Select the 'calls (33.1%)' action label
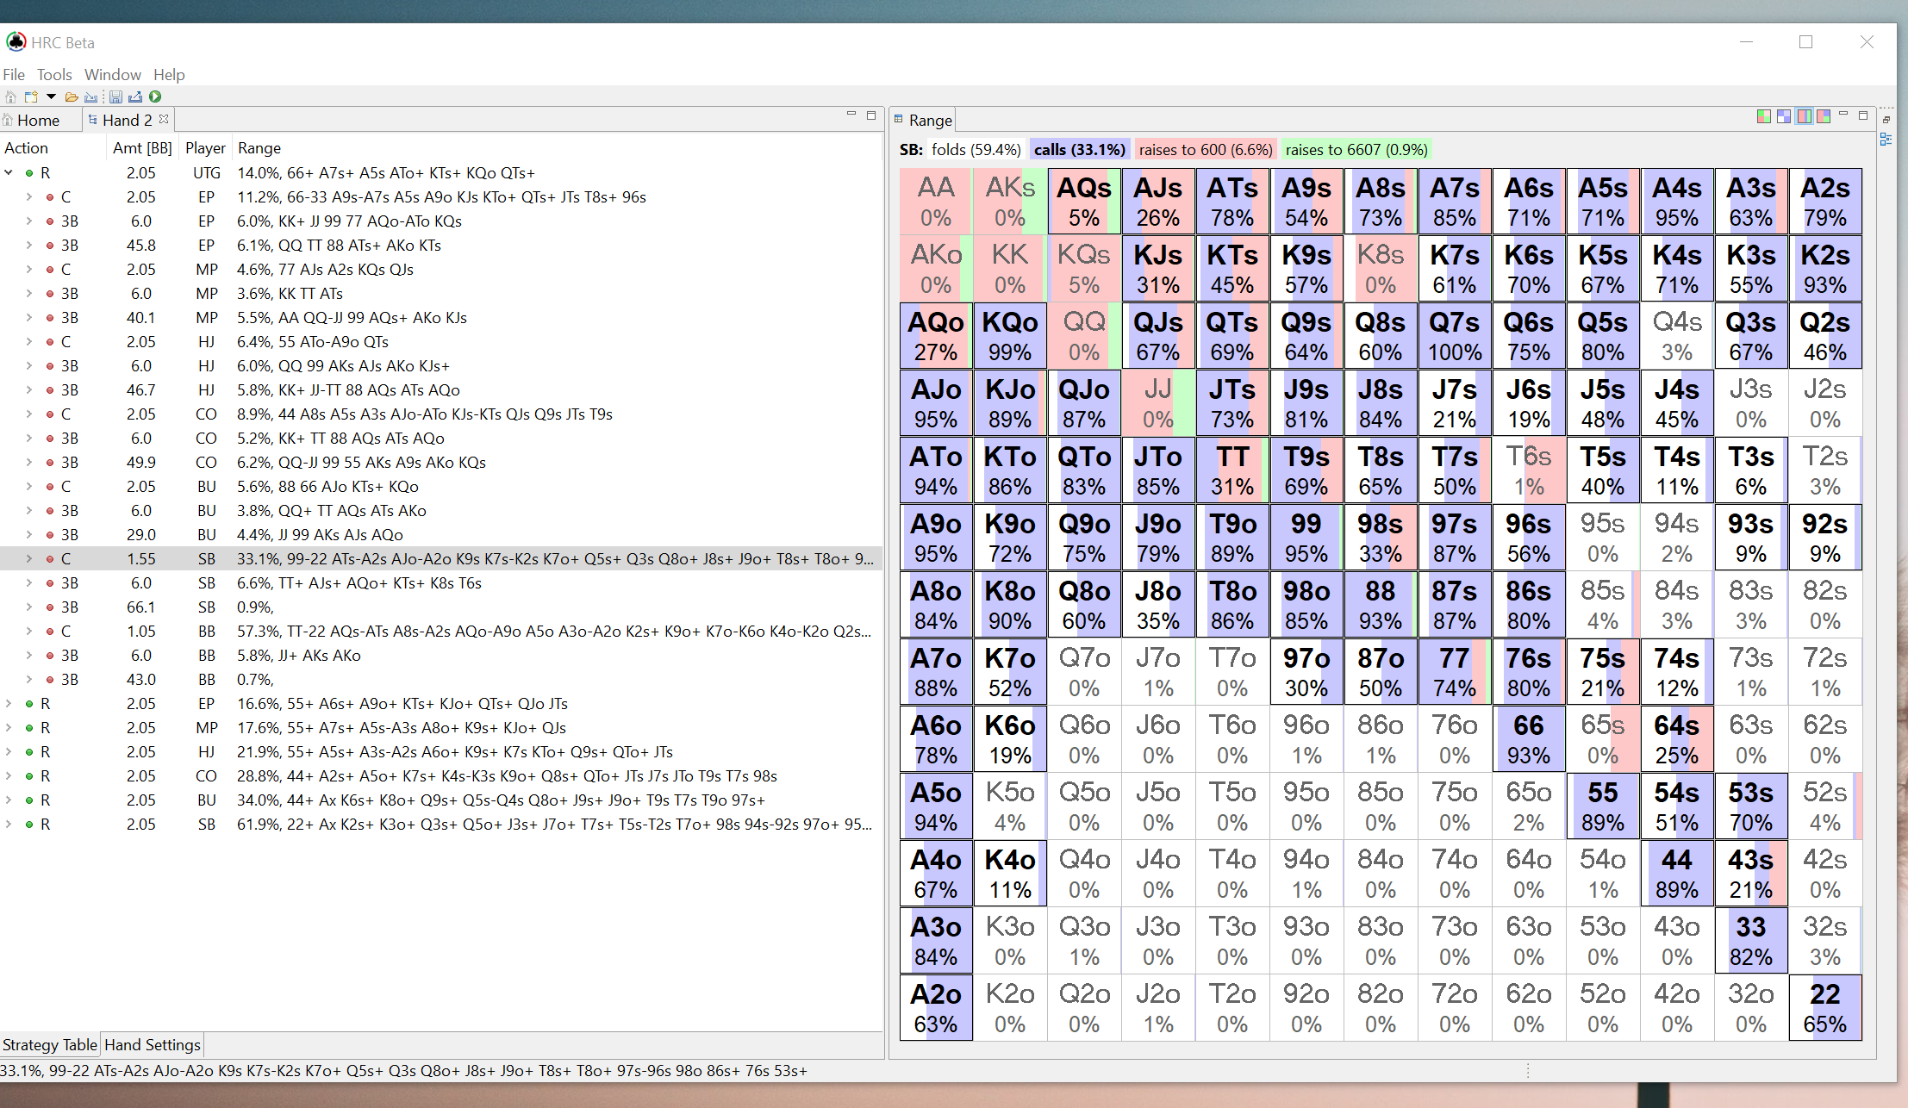This screenshot has height=1108, width=1908. tap(1079, 150)
